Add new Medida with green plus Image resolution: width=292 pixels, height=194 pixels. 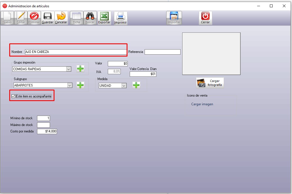[136, 85]
